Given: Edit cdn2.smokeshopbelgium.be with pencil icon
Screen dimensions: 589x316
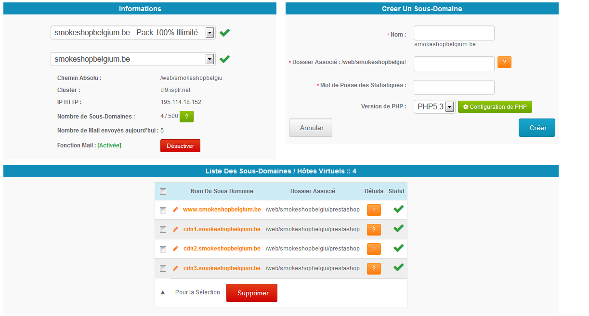Looking at the screenshot, I should (175, 249).
